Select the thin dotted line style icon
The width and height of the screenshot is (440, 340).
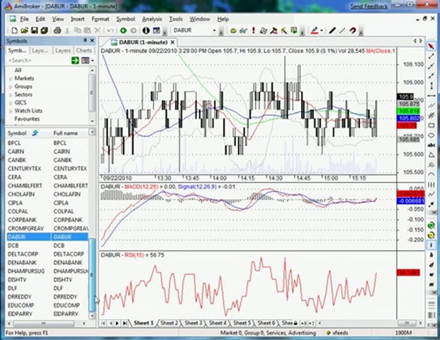point(342,30)
